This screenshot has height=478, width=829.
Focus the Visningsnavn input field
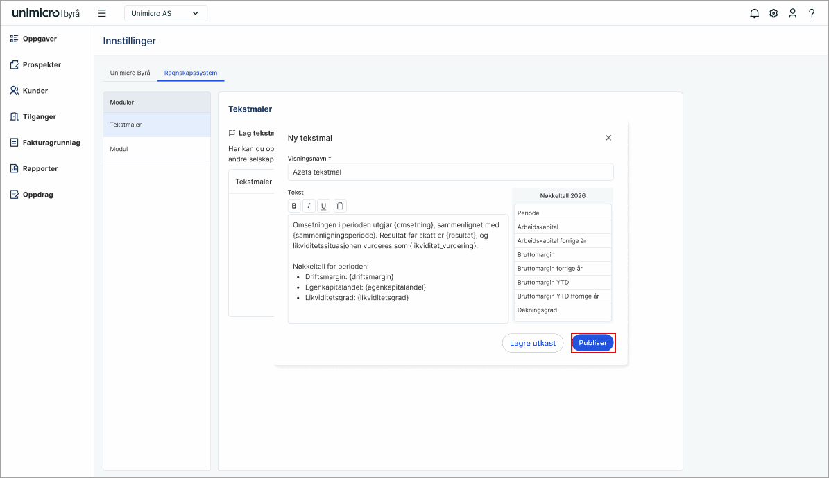point(450,172)
